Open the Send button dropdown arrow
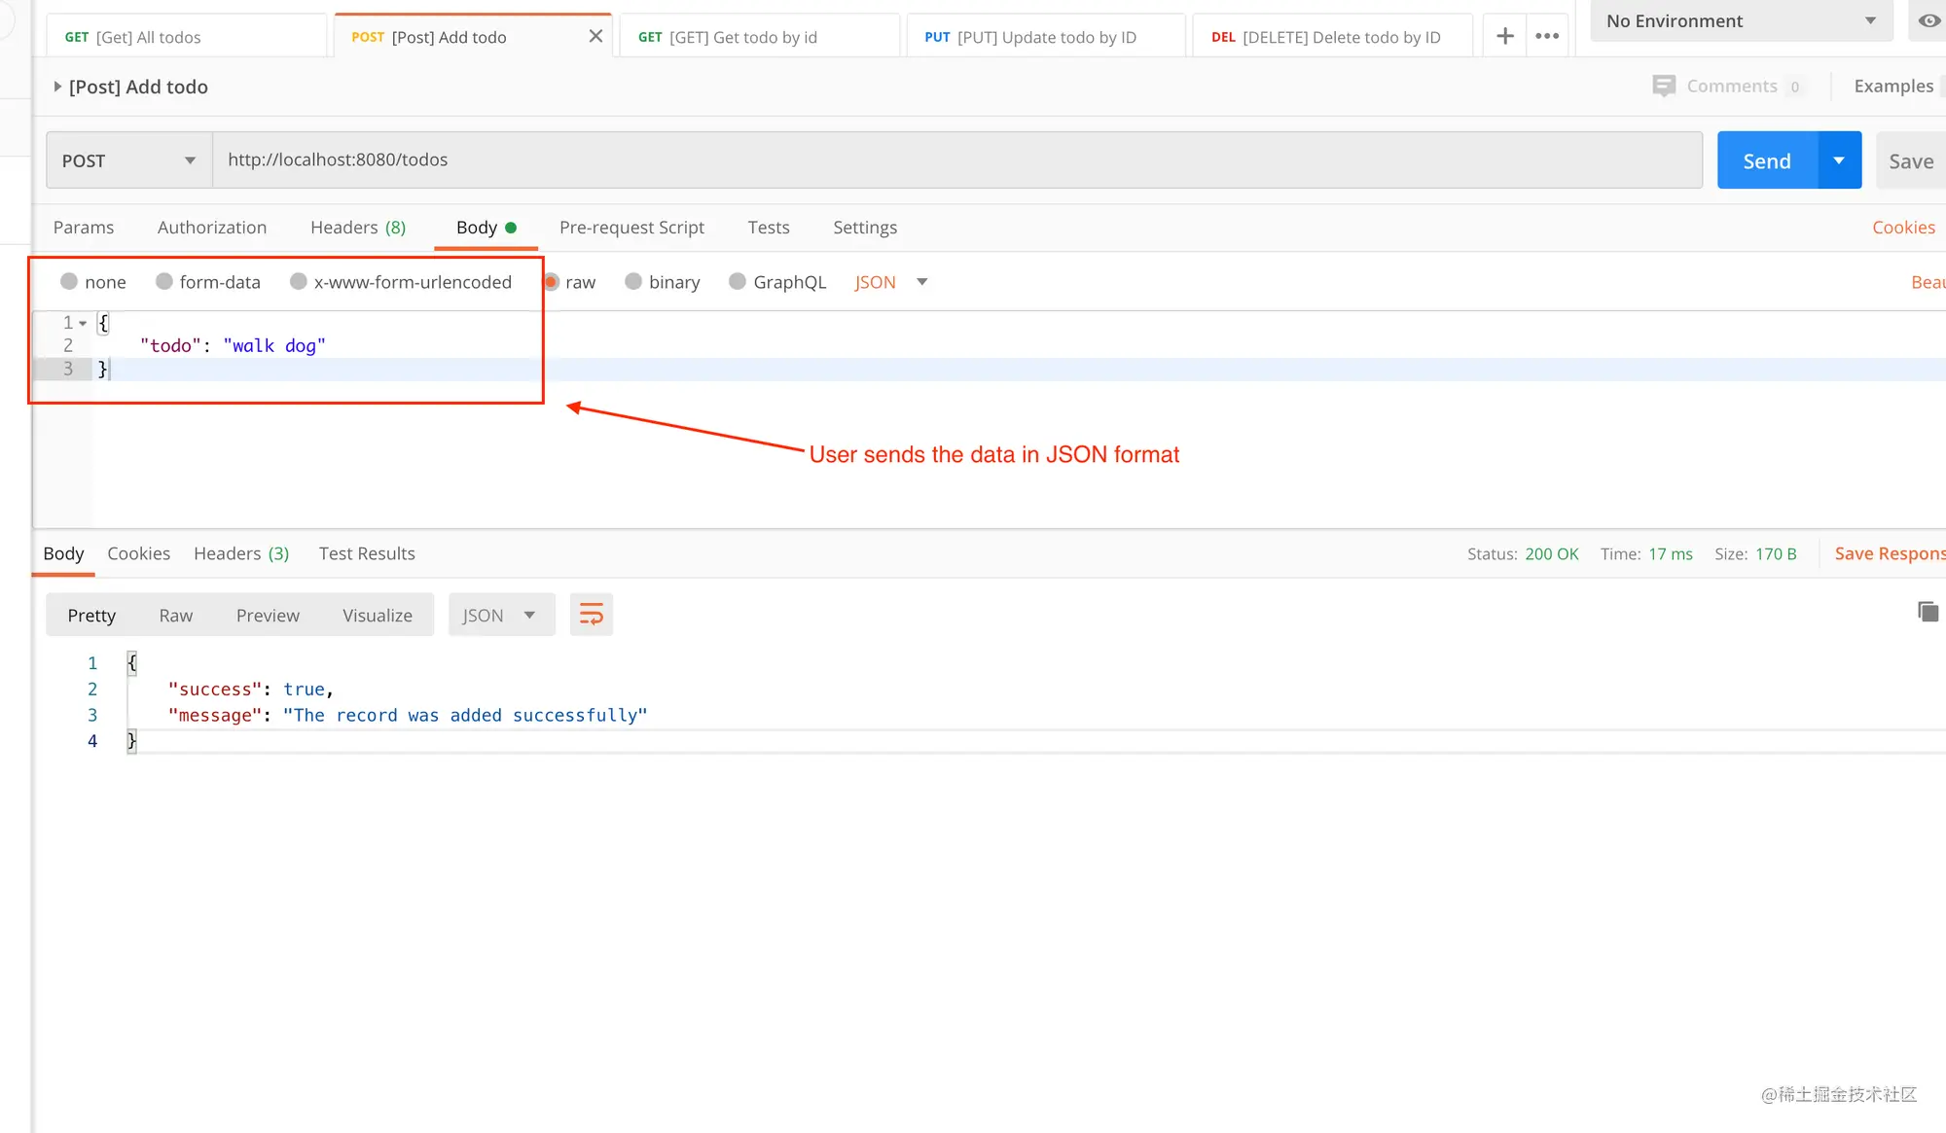Viewport: 1946px width, 1133px height. (x=1839, y=160)
